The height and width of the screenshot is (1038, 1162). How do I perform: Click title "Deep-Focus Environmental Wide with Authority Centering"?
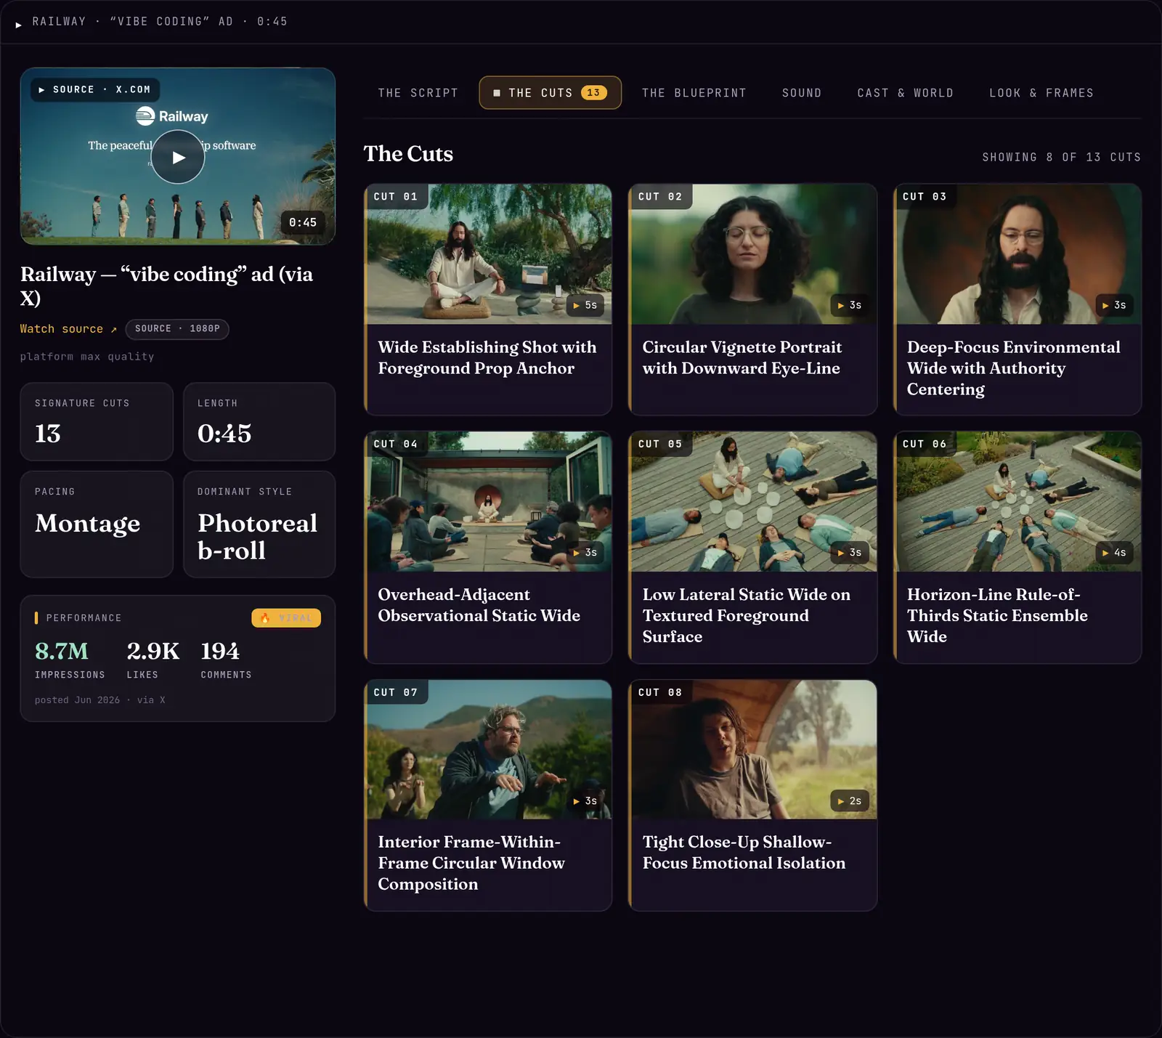1014,368
